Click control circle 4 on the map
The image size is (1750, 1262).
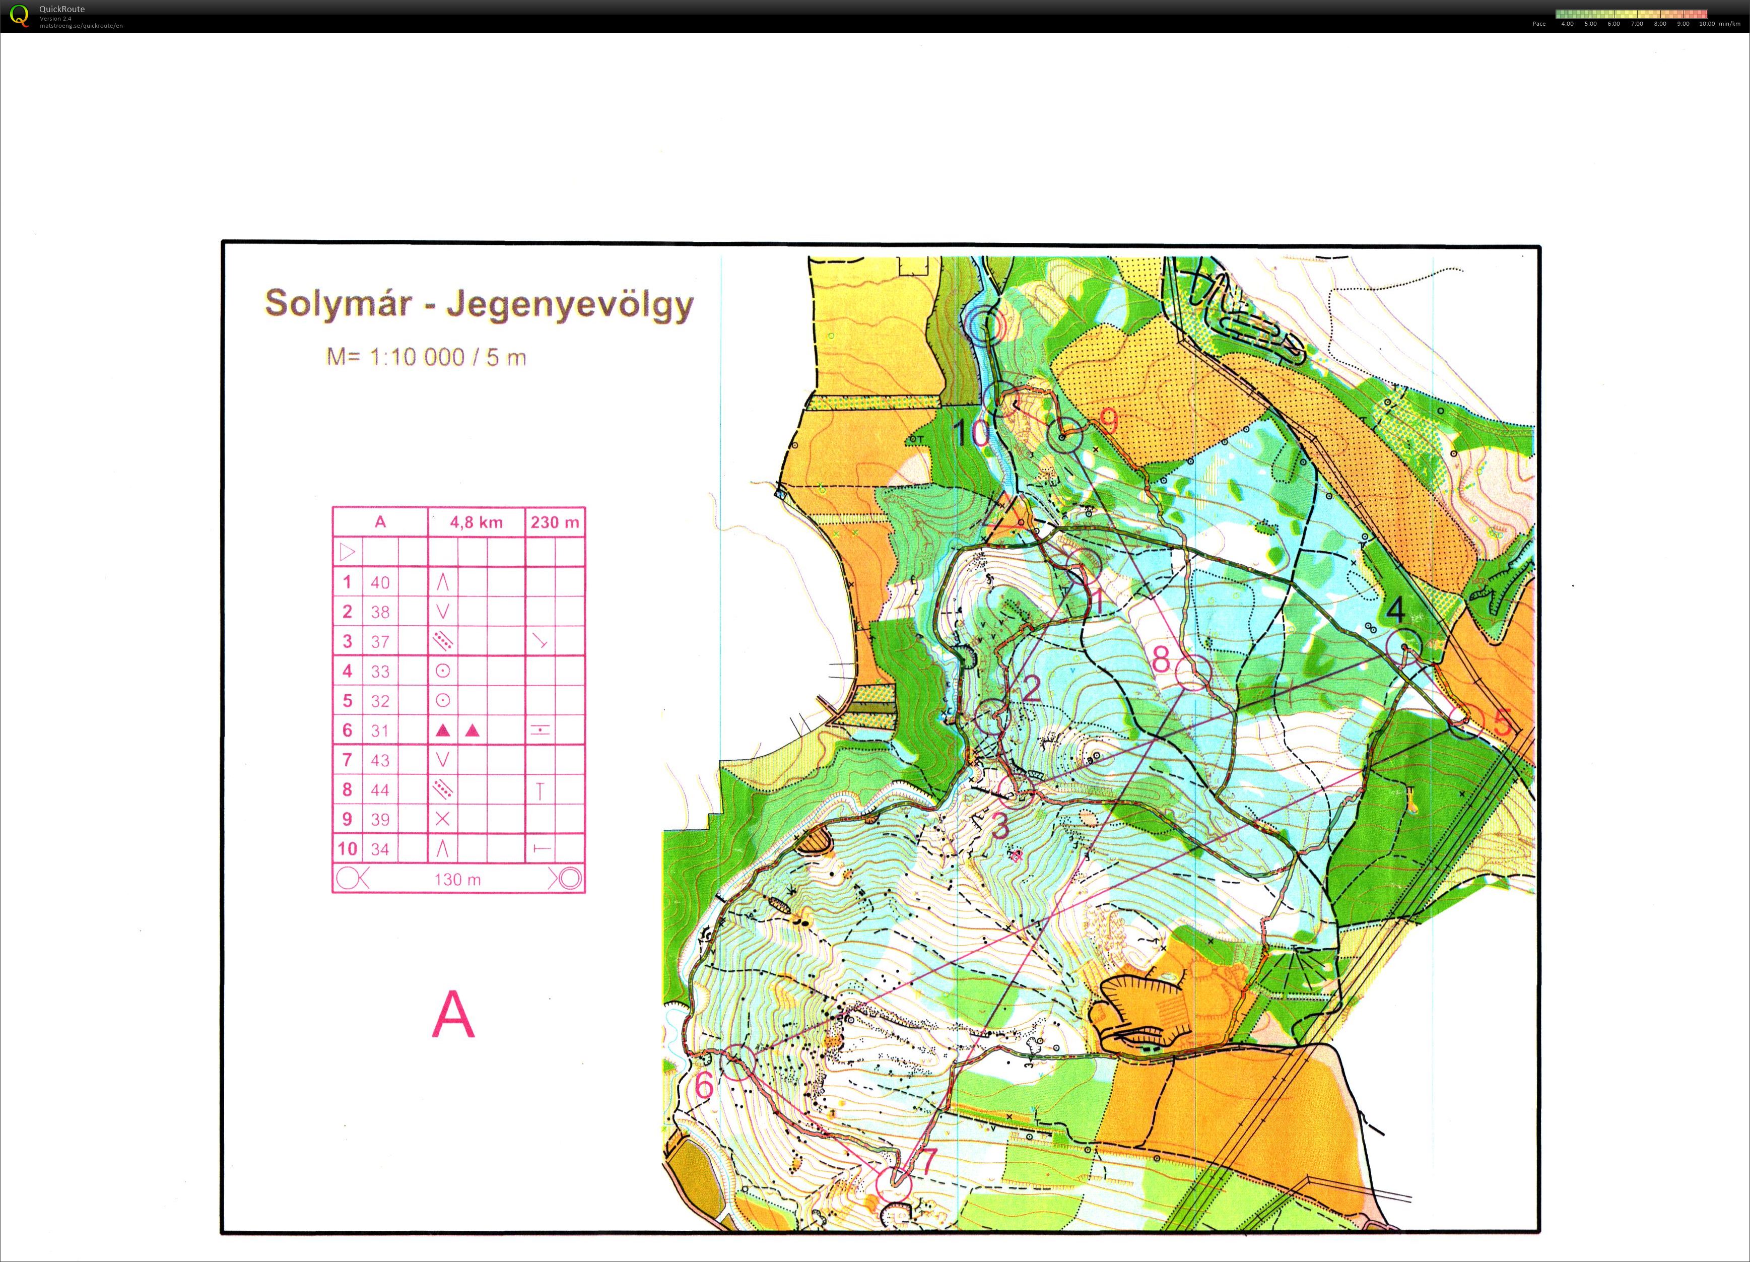coord(1403,646)
